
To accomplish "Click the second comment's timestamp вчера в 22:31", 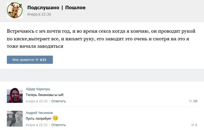I will coord(37,125).
